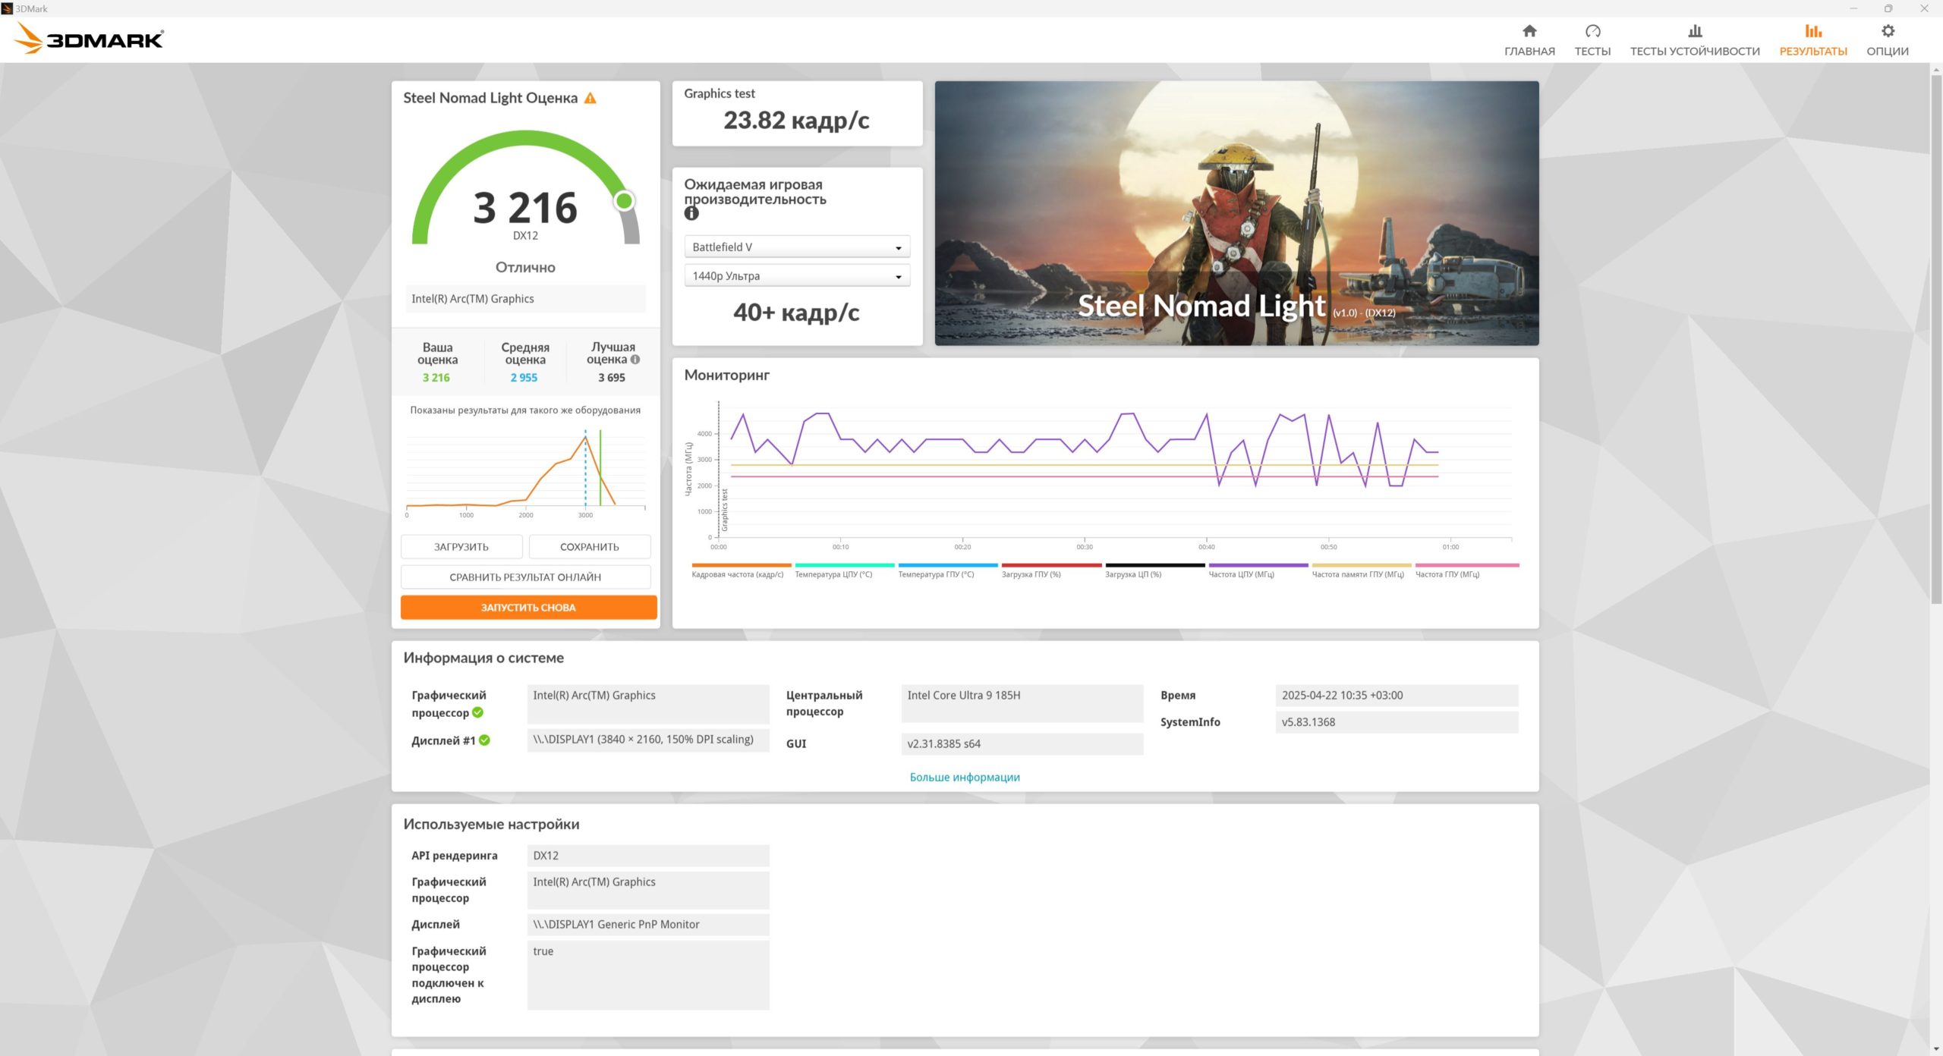
Task: Click the Информация о системе heading
Action: pyautogui.click(x=483, y=658)
